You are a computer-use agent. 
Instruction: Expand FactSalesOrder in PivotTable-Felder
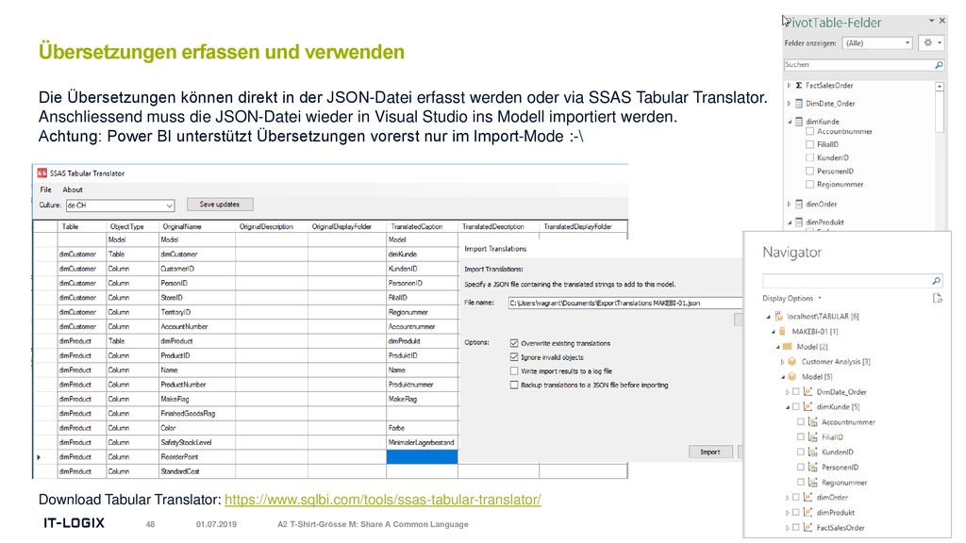pyautogui.click(x=789, y=86)
